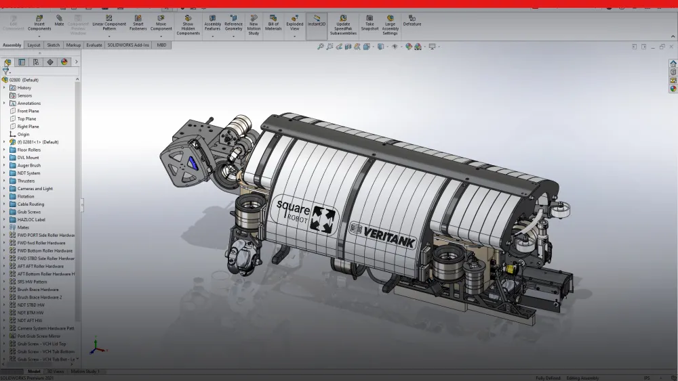Click the Zoom to Area icon

tap(330, 46)
